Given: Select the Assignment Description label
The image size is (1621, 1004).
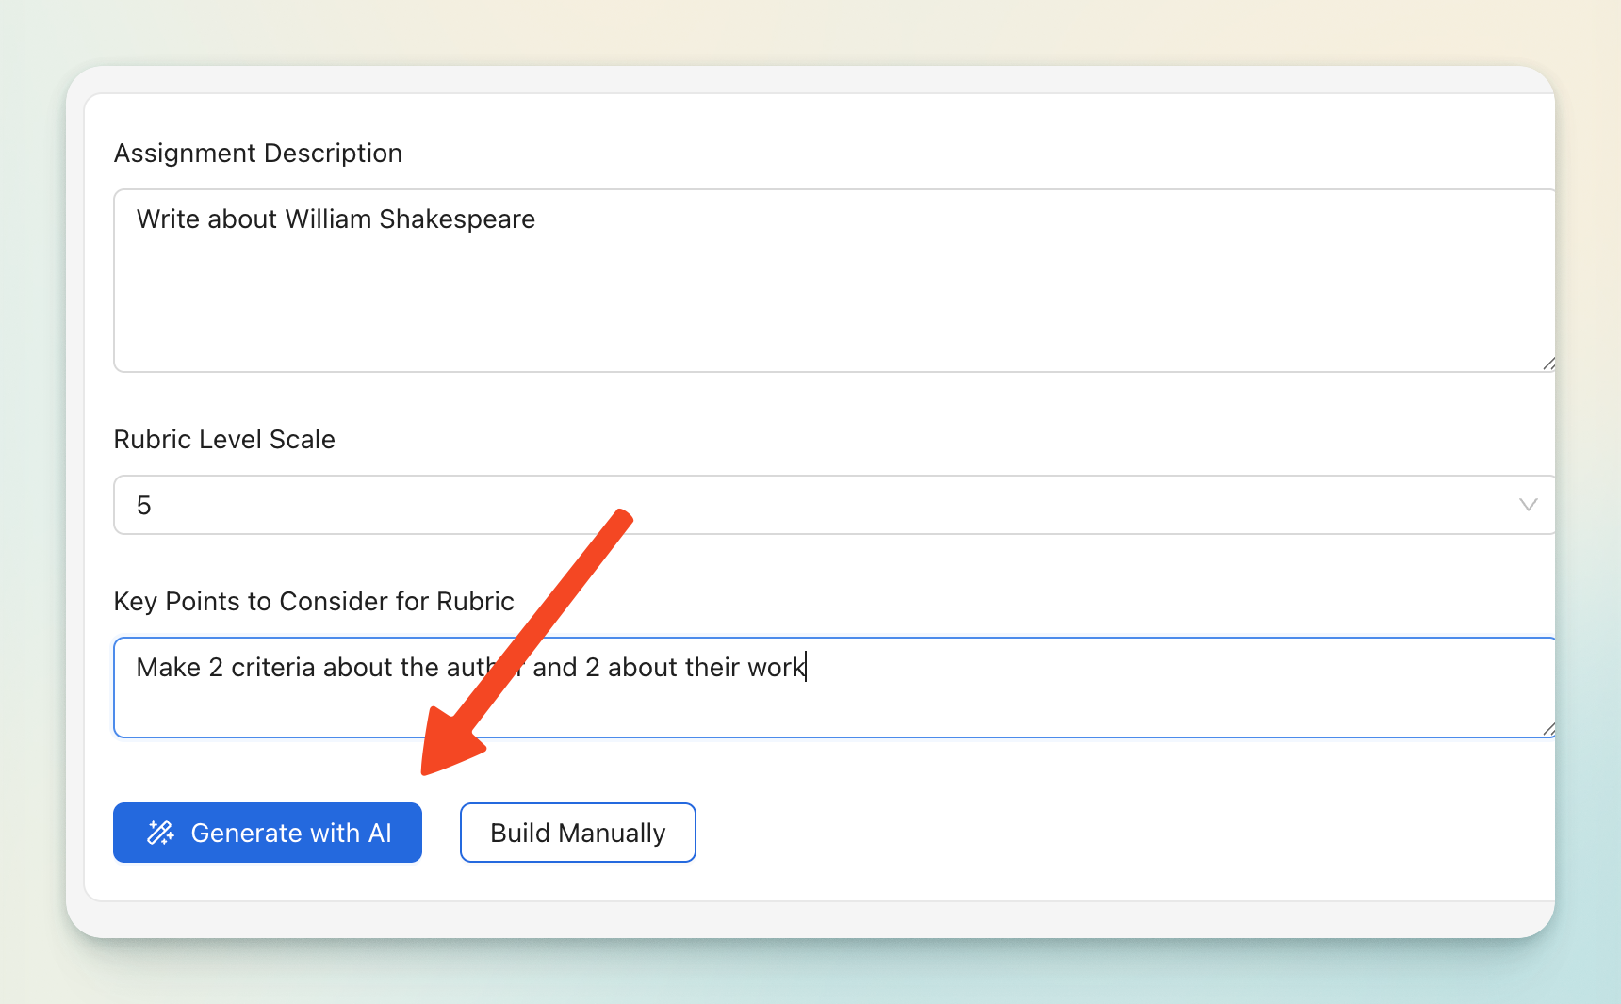Looking at the screenshot, I should tap(258, 153).
